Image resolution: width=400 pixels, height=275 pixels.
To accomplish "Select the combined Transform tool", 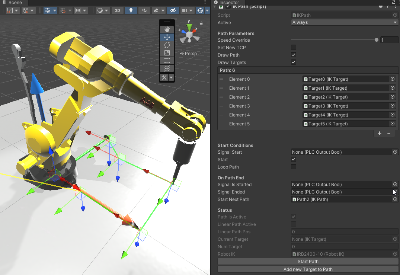I will (x=167, y=68).
